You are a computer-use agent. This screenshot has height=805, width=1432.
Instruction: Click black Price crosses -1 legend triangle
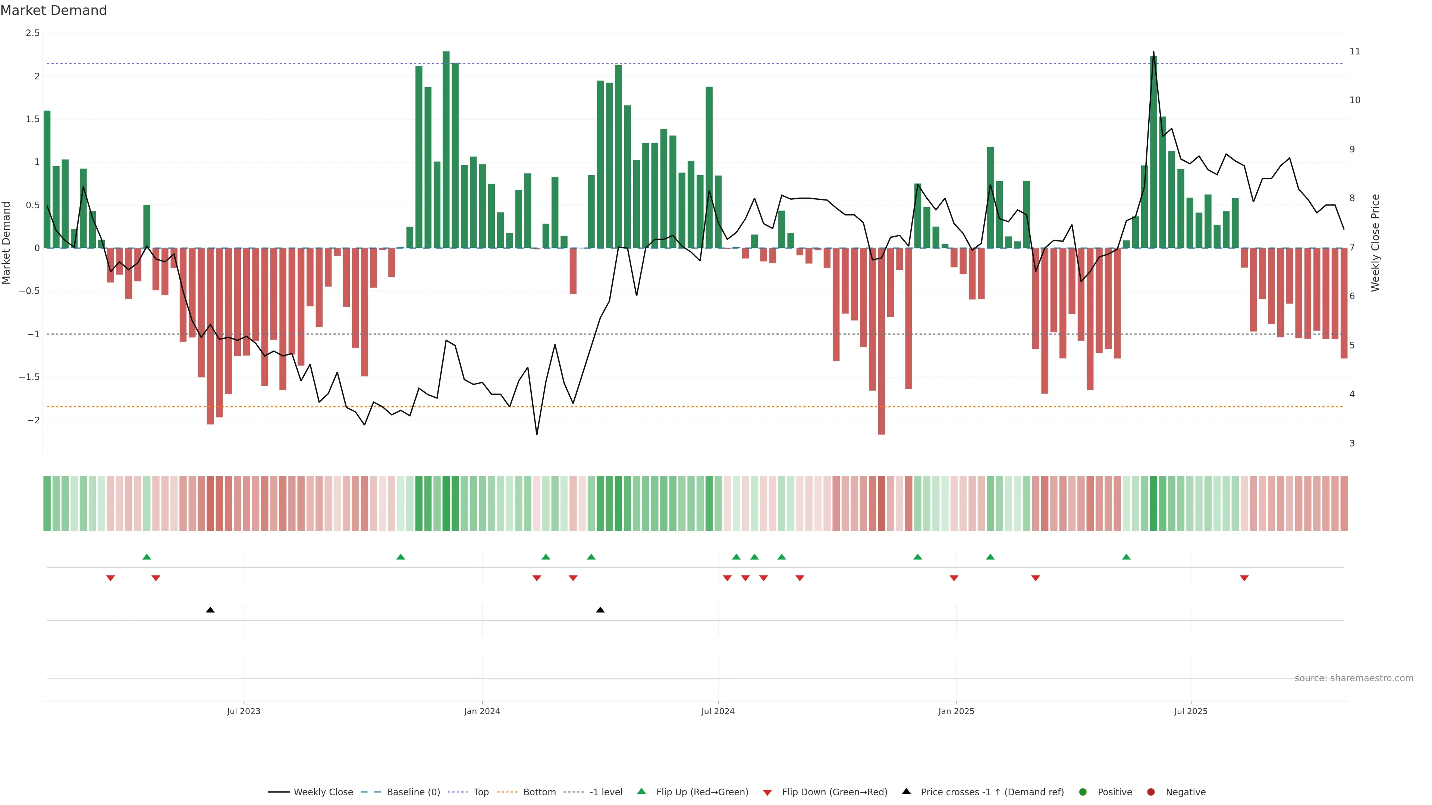(x=906, y=792)
